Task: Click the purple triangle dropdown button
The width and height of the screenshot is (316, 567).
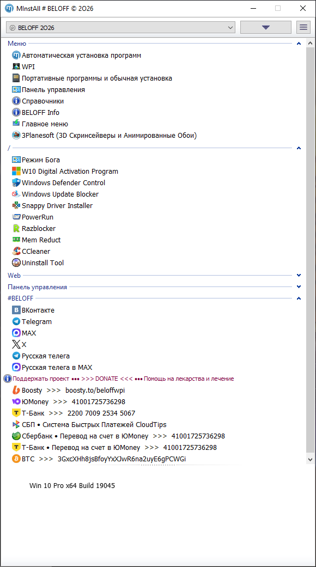Action: (x=266, y=27)
